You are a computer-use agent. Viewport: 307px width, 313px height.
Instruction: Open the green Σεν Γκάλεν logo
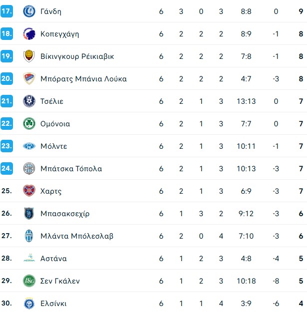[x=29, y=281]
